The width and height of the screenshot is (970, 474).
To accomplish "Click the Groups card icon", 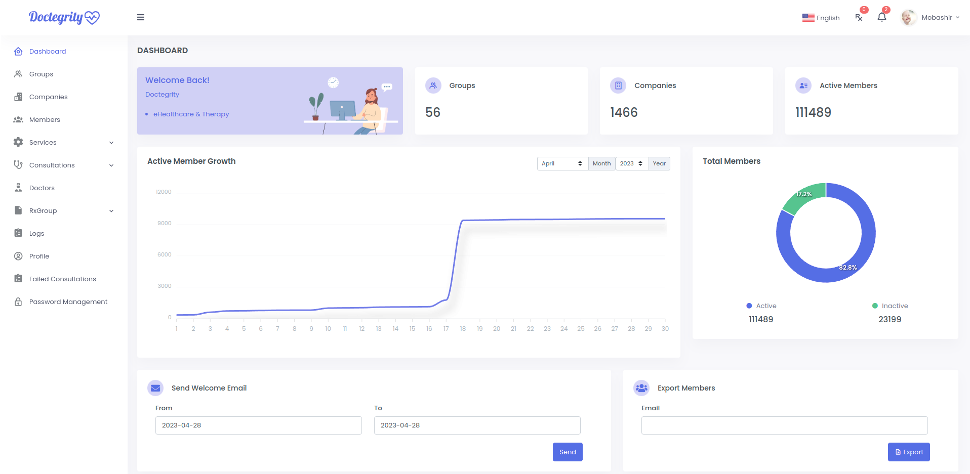I will tap(433, 85).
